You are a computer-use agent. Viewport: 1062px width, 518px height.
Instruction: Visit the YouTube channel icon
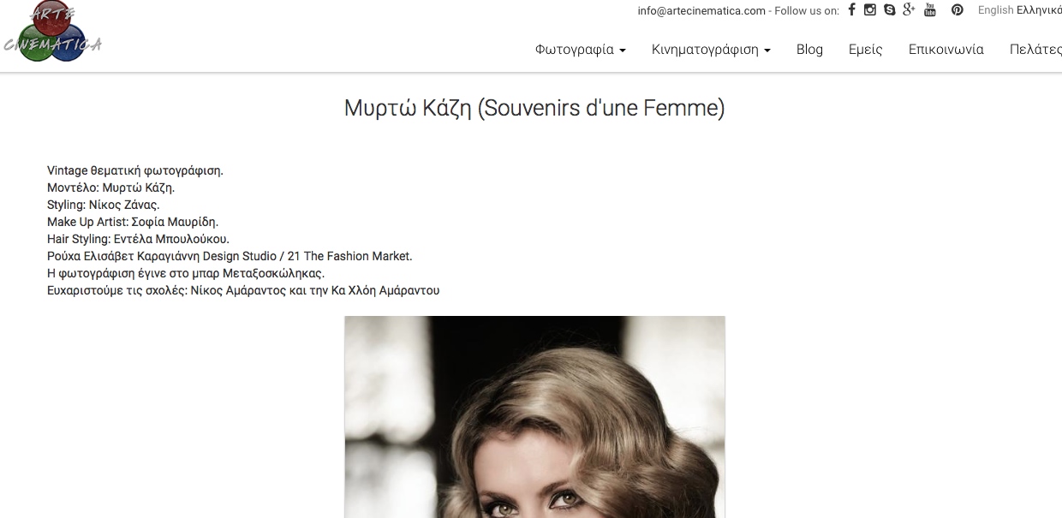coord(930,9)
